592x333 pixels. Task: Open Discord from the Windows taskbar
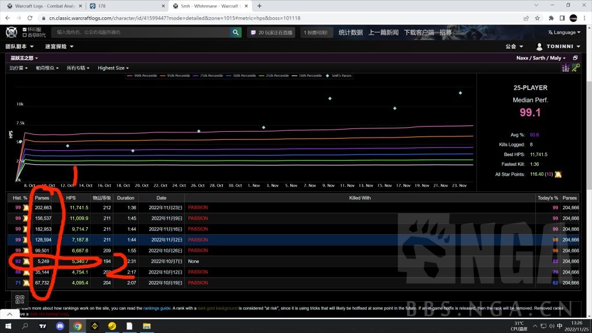click(61, 326)
